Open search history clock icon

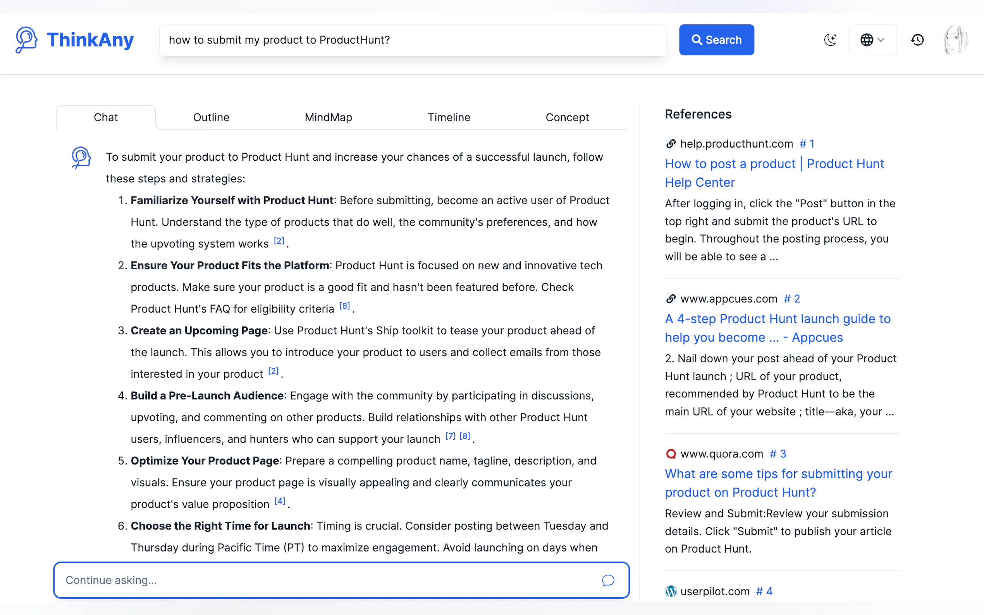pos(917,40)
